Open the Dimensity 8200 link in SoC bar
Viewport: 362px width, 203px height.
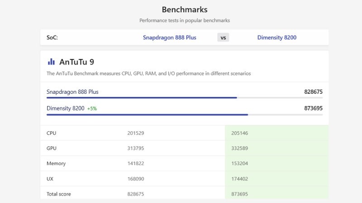pyautogui.click(x=277, y=37)
